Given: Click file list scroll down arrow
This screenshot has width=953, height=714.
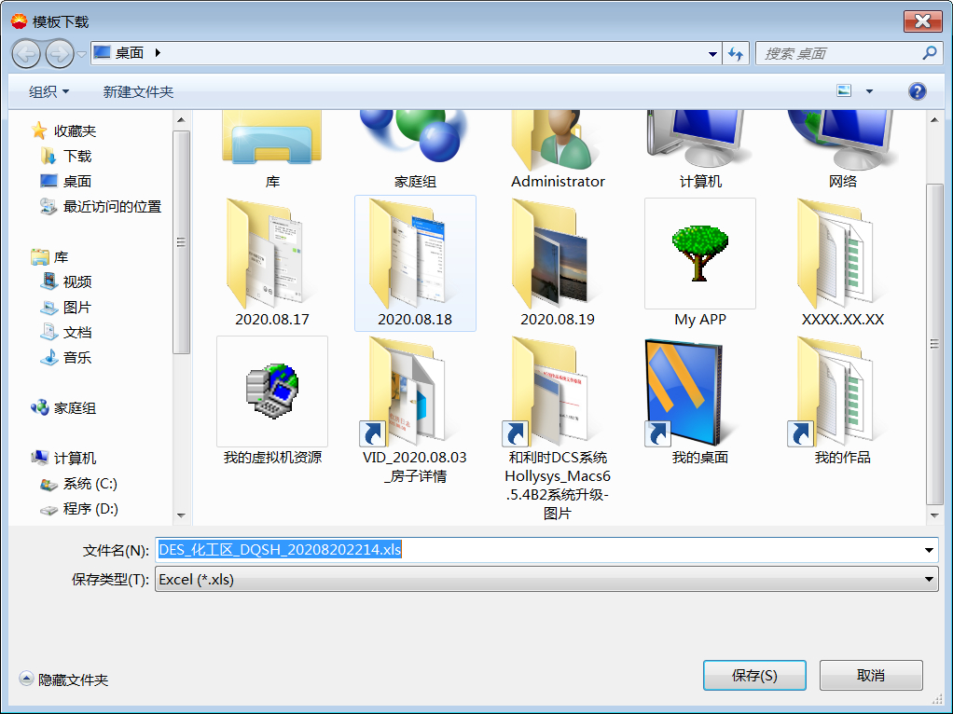Looking at the screenshot, I should (934, 515).
